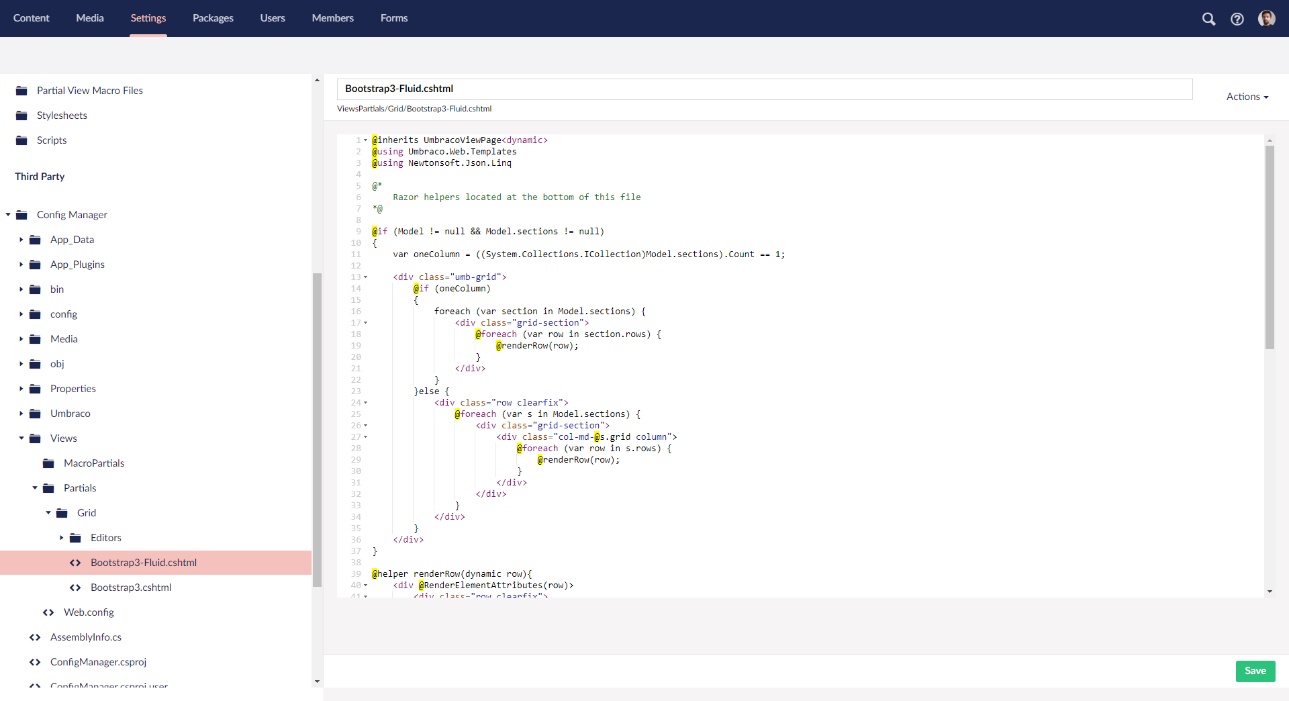
Task: Save the Bootstrap3-Fluid.cshtml file
Action: [x=1255, y=671]
